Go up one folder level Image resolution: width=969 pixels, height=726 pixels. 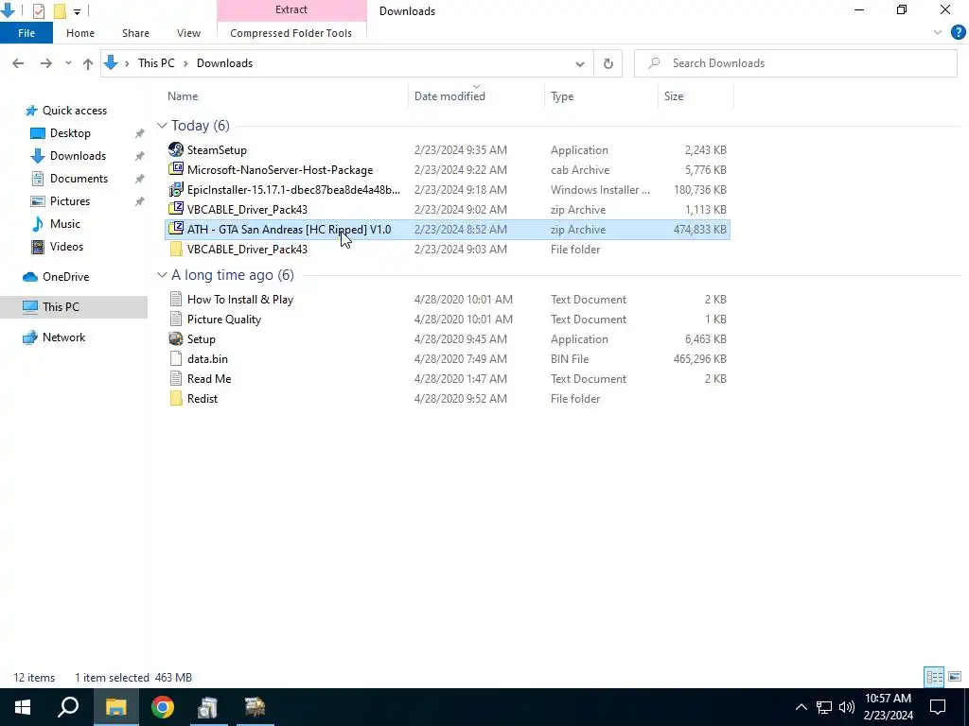pyautogui.click(x=88, y=63)
